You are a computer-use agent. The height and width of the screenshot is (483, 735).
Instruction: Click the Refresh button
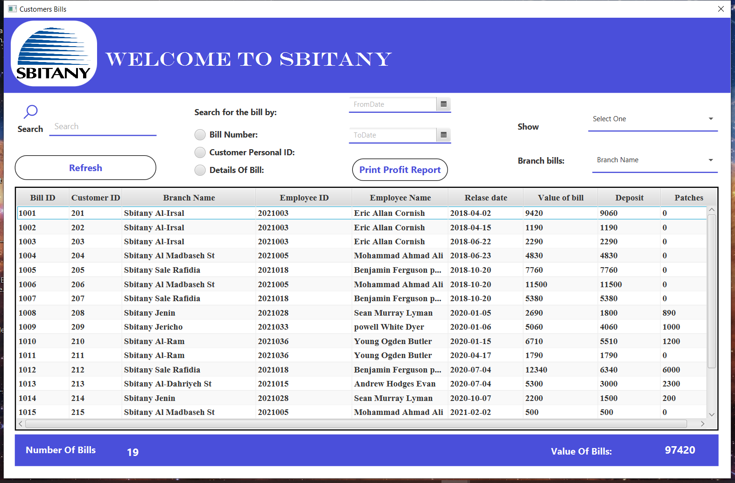[x=85, y=168]
